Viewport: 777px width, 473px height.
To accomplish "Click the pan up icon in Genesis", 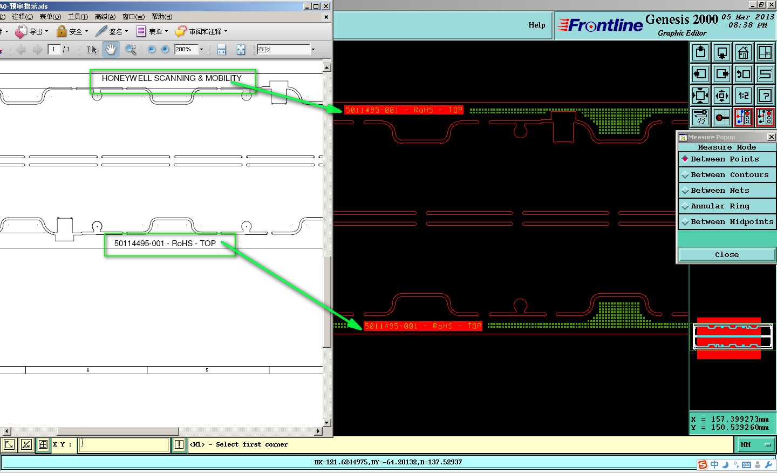I will [700, 52].
